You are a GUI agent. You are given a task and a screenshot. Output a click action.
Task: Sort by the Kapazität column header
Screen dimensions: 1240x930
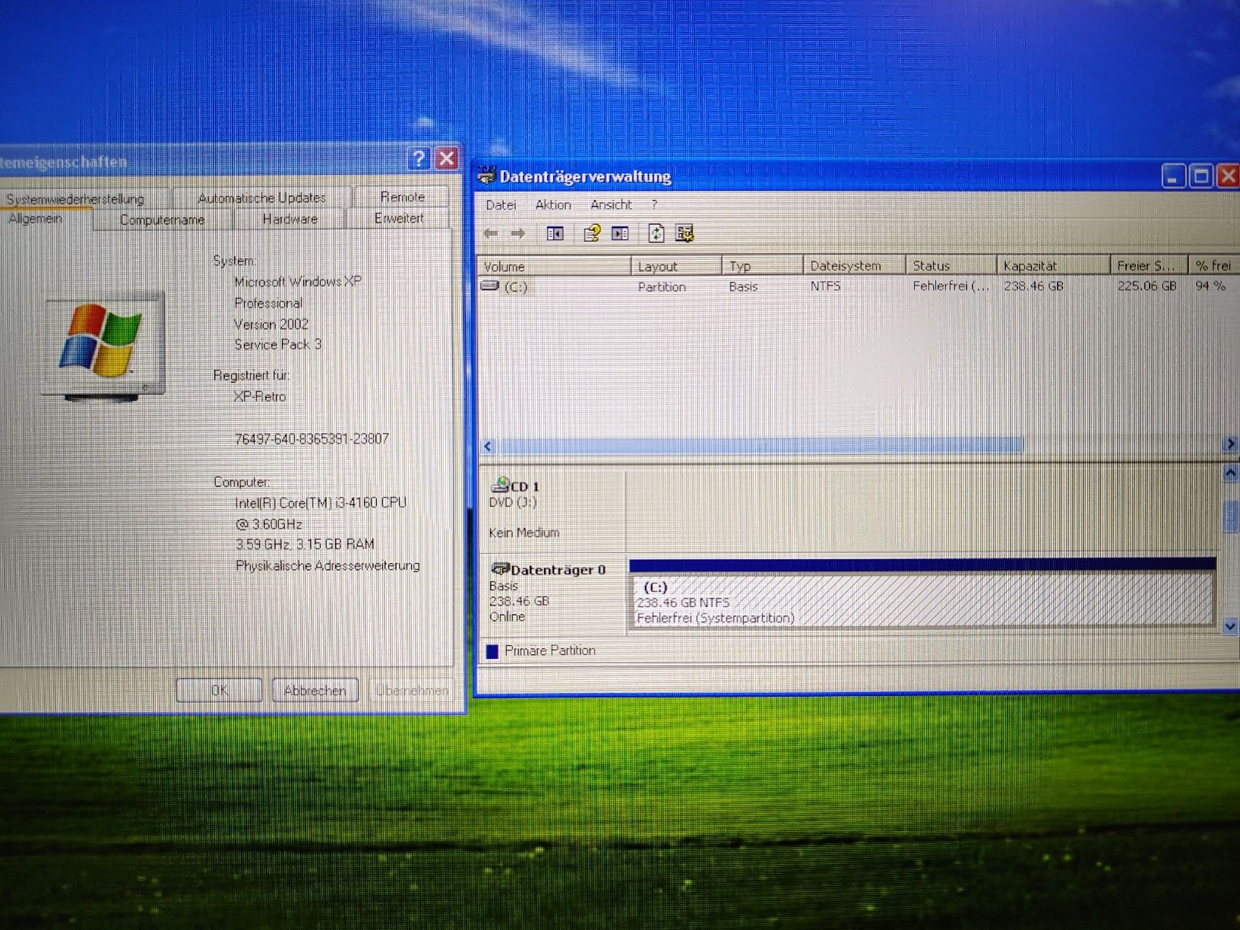(x=1053, y=265)
